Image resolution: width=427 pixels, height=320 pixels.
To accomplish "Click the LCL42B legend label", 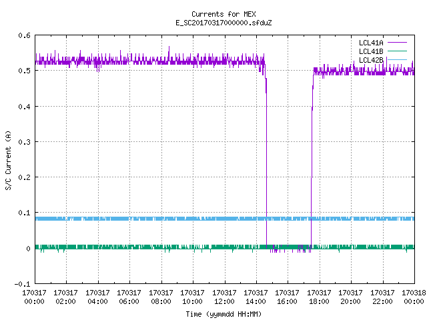I will click(371, 60).
